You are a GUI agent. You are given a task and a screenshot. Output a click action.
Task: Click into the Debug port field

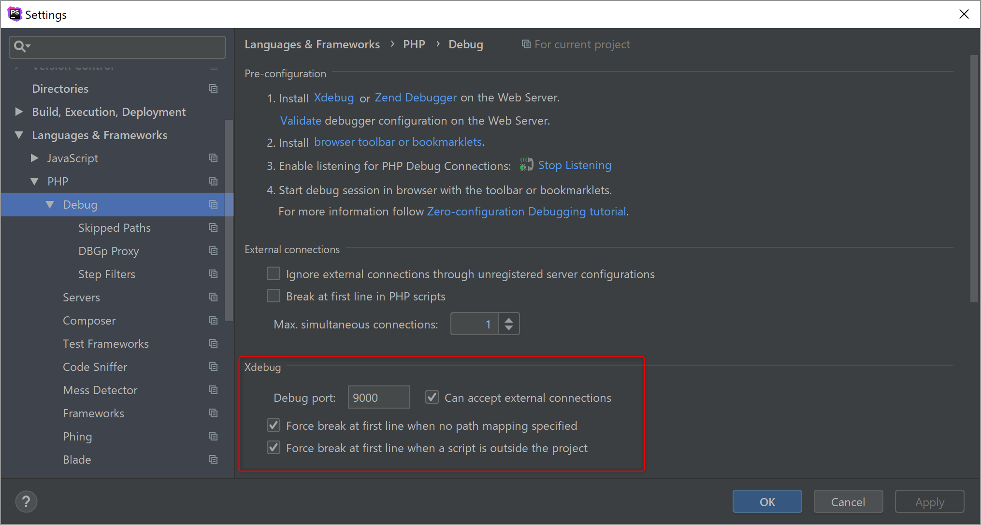click(378, 397)
